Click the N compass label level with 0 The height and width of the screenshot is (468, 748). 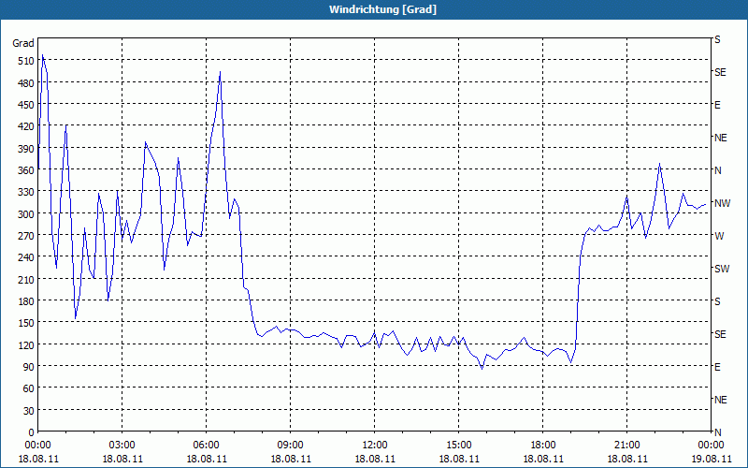click(717, 432)
